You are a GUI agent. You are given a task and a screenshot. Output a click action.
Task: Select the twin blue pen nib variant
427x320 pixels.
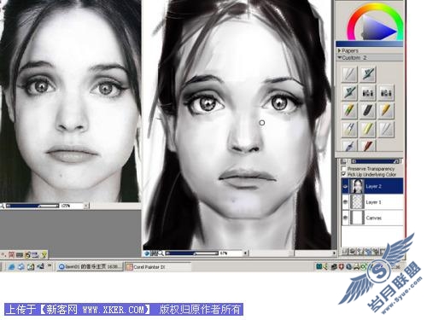pos(349,129)
